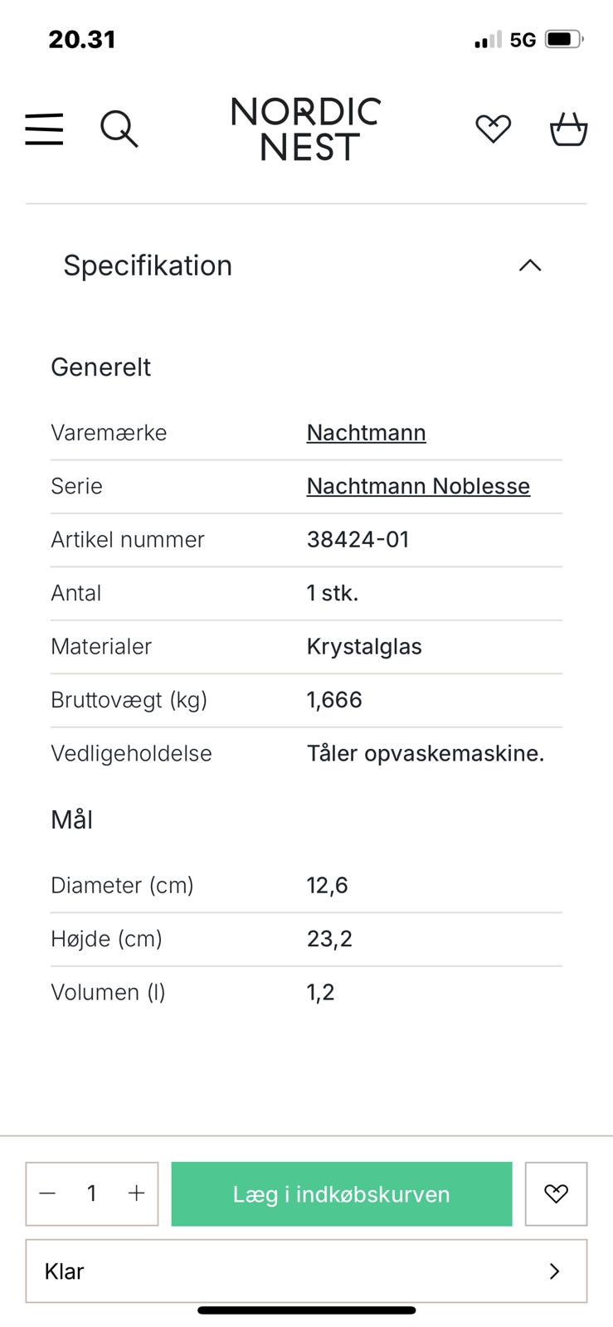The image size is (613, 1327).
Task: Open the wishlist heart in header
Action: (493, 129)
